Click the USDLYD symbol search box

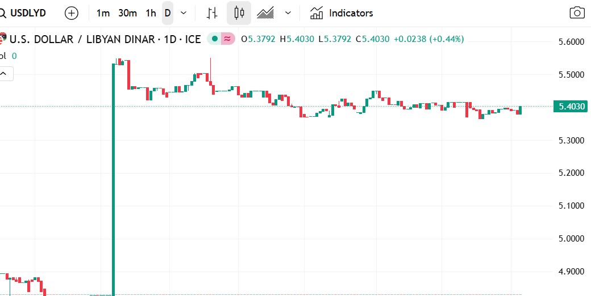(x=26, y=13)
